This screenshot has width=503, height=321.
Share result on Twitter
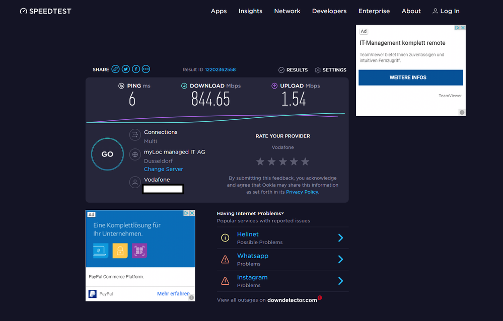coord(126,69)
